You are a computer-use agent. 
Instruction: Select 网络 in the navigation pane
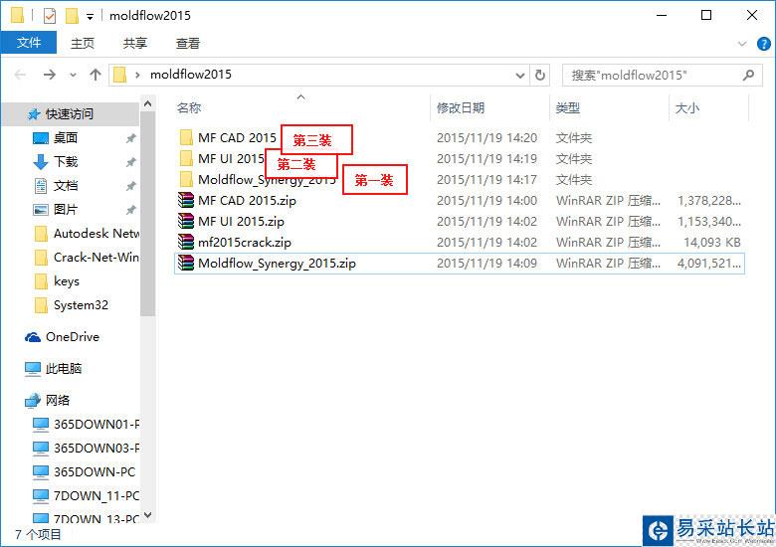58,400
